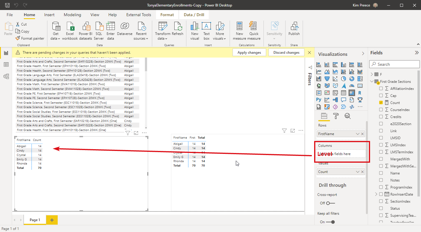Select the Gauge visual icon
Image resolution: width=421 pixels, height=232 pixels.
[352, 86]
